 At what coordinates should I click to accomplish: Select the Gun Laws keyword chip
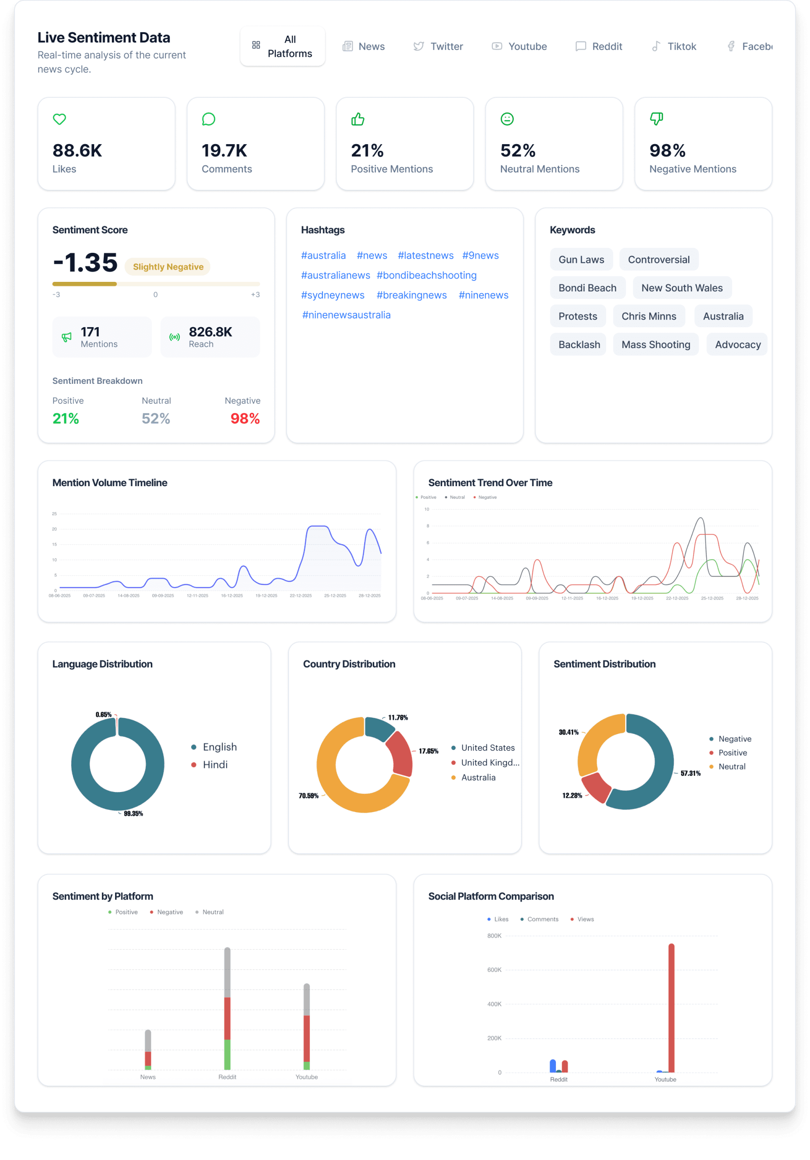coord(581,260)
